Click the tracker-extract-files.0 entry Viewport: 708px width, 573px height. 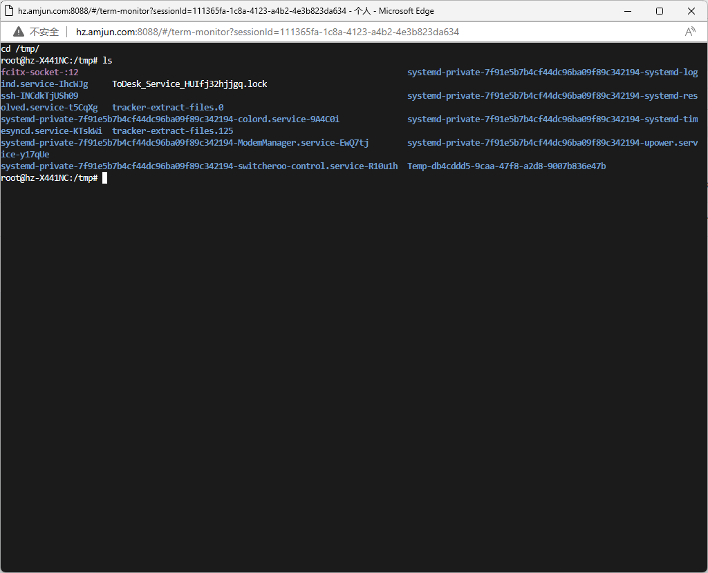(168, 108)
